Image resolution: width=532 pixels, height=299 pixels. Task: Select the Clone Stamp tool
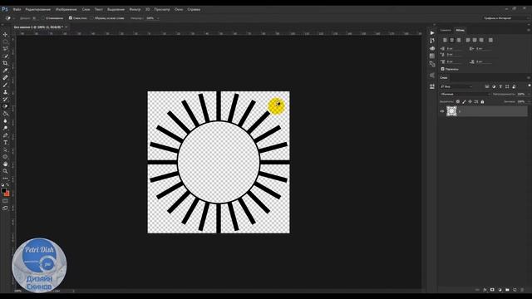(x=5, y=92)
